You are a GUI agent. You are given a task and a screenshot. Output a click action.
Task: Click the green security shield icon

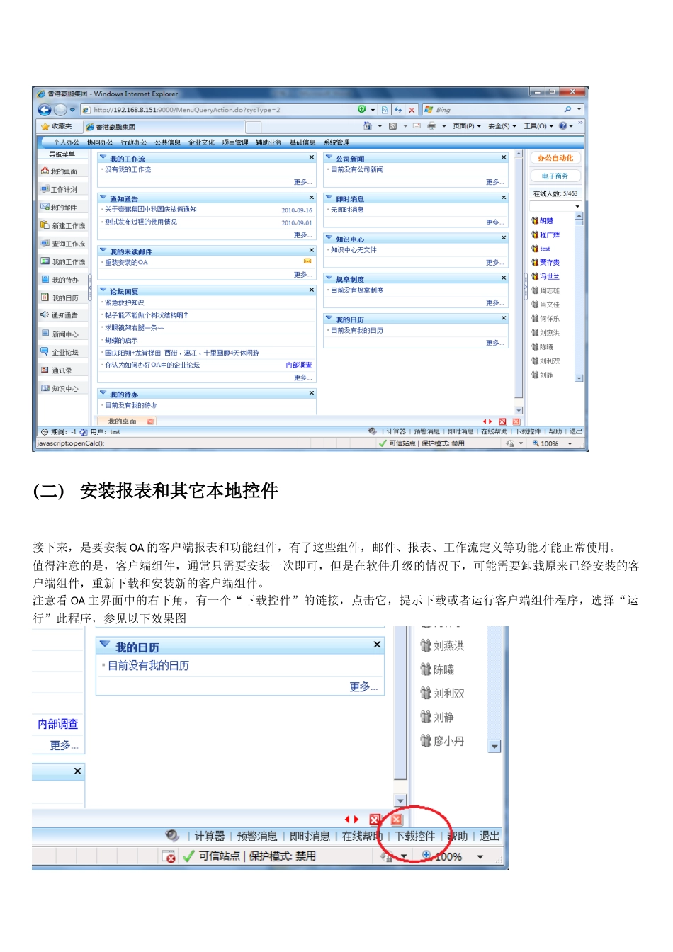tap(362, 109)
